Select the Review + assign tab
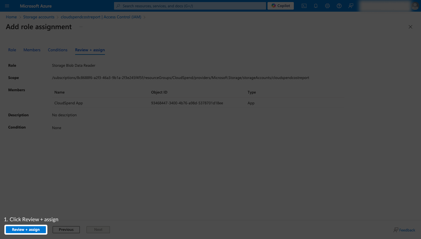The width and height of the screenshot is (421, 239). click(90, 50)
